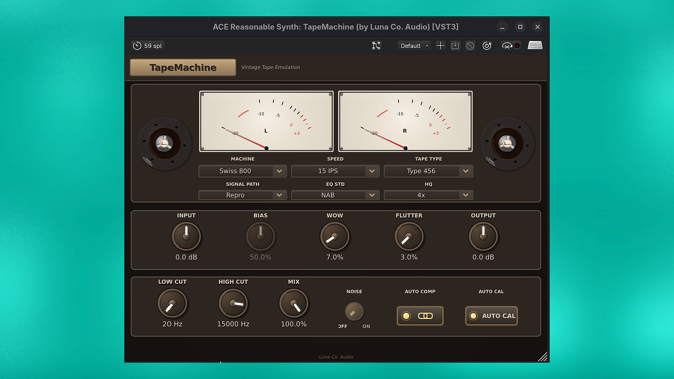Toggle the AUTO COMP switch
This screenshot has width=674, height=379.
tap(420, 315)
